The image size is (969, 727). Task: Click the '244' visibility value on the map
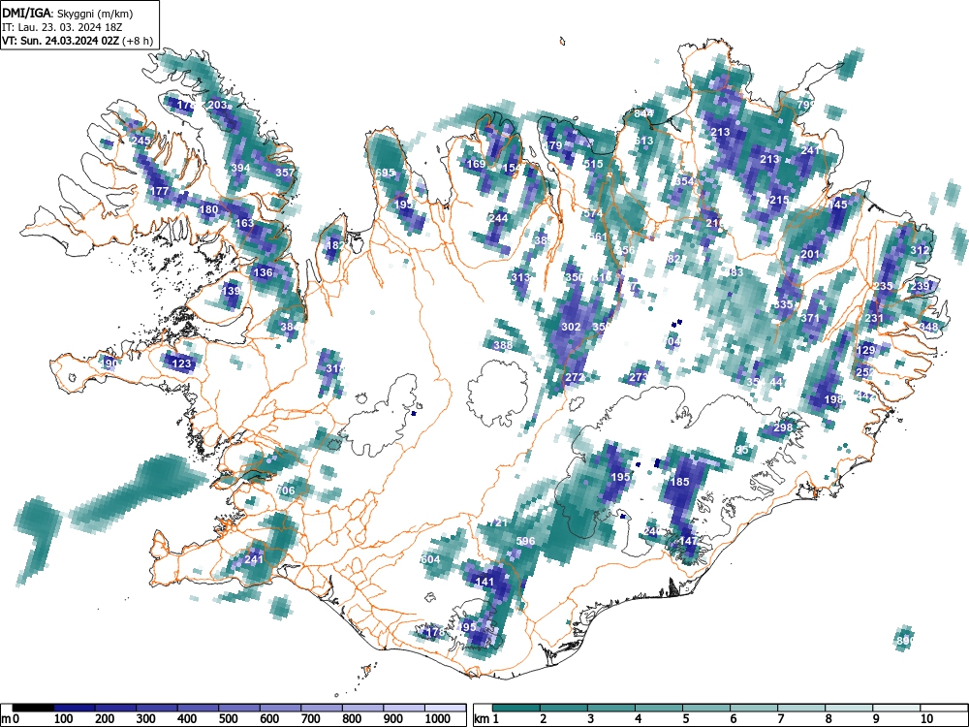tap(498, 218)
